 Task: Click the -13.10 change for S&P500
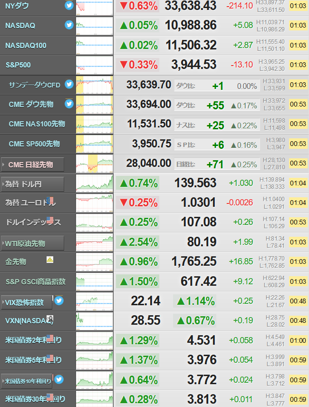point(242,65)
